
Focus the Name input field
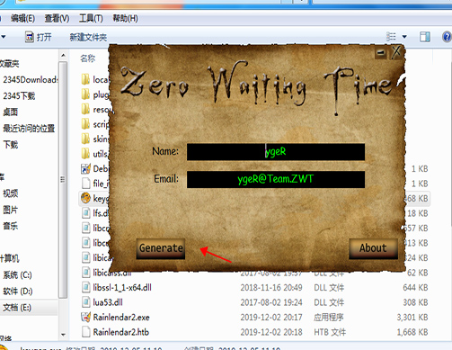276,152
